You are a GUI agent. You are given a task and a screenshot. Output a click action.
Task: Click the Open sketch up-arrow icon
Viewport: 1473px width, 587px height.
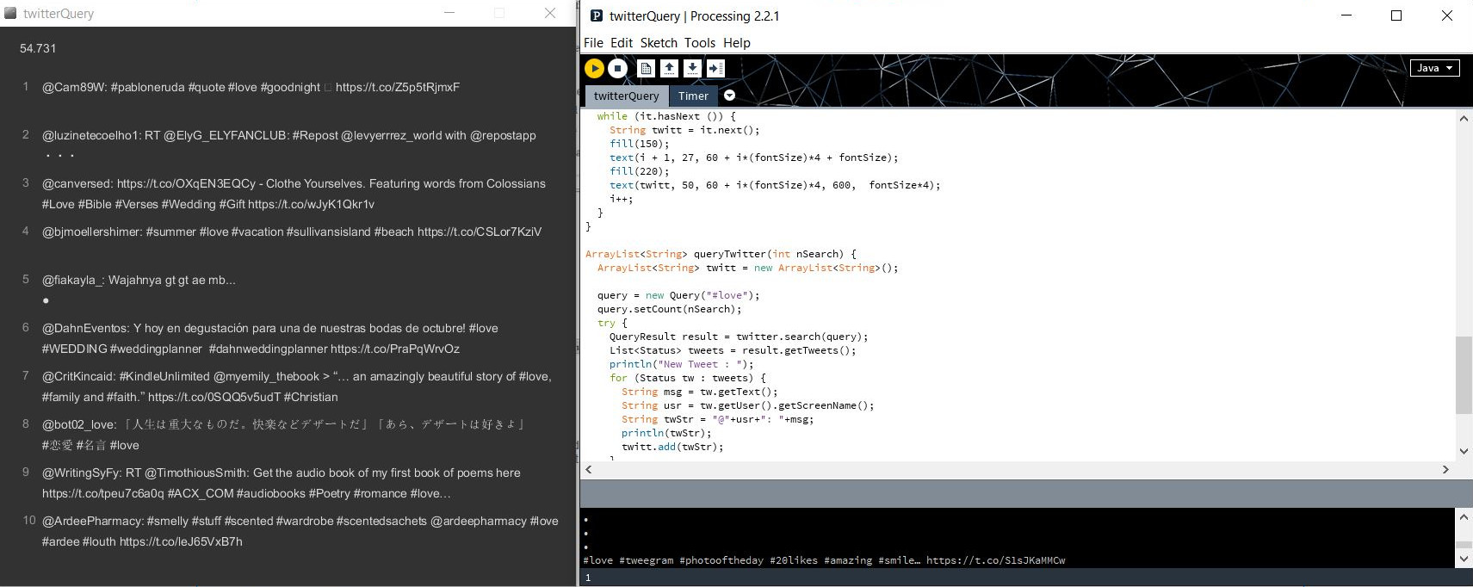pos(669,68)
